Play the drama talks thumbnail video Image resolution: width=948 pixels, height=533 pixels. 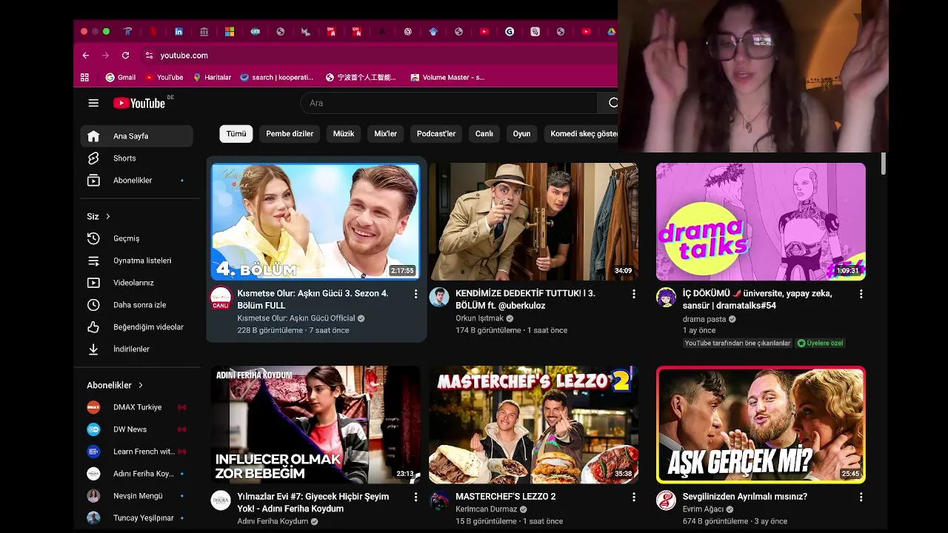tap(761, 221)
